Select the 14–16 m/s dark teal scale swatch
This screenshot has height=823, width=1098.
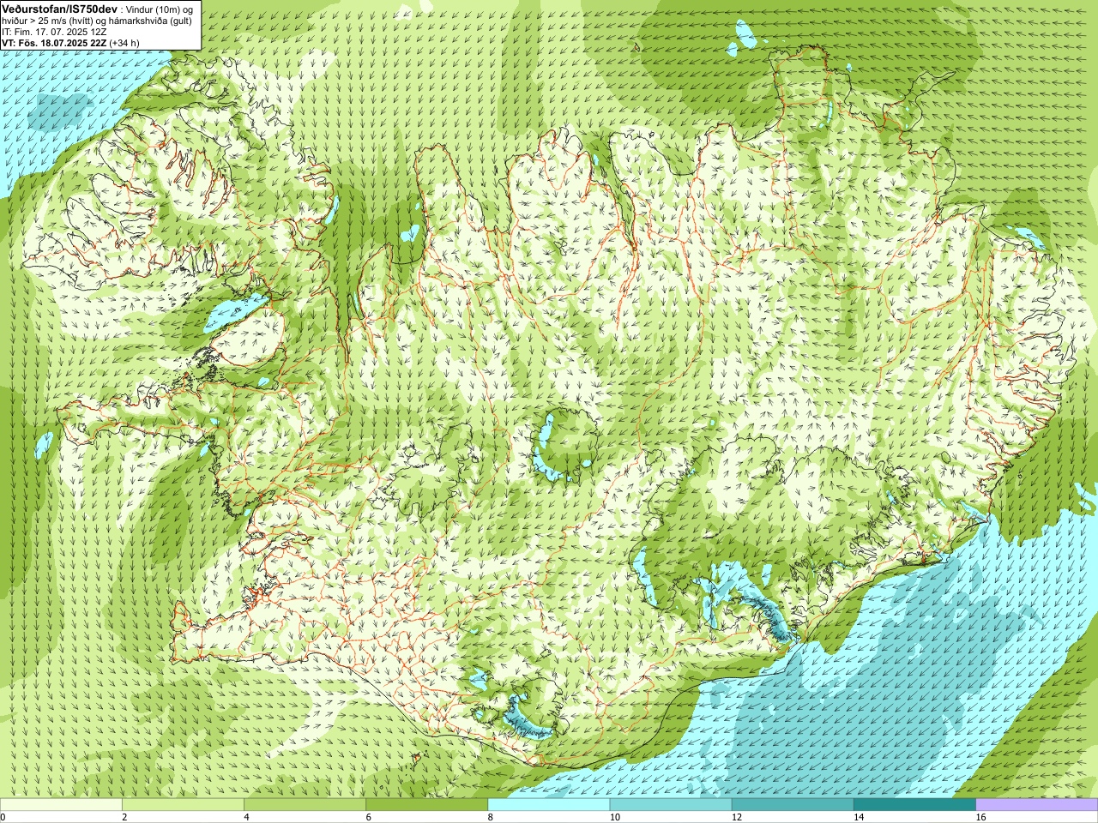(x=914, y=804)
